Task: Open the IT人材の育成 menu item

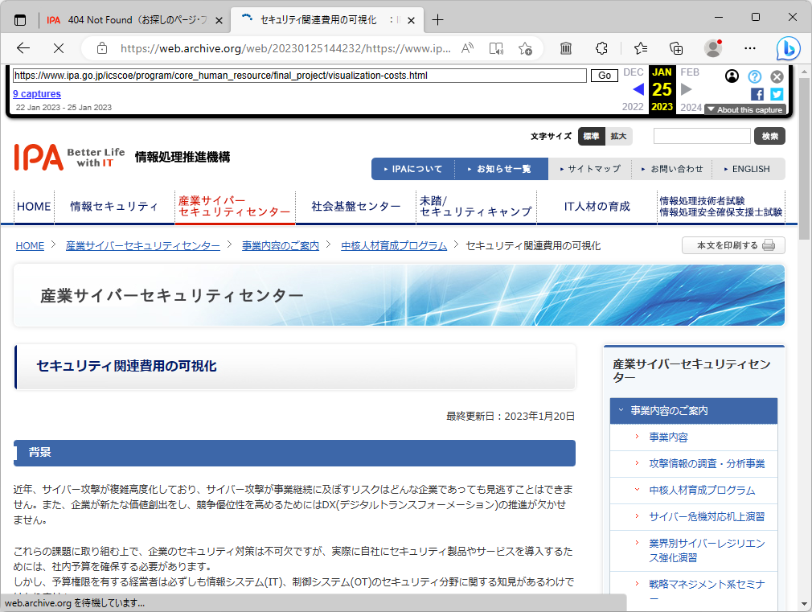Action: pos(597,206)
